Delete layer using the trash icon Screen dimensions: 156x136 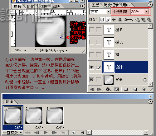pos(144,89)
